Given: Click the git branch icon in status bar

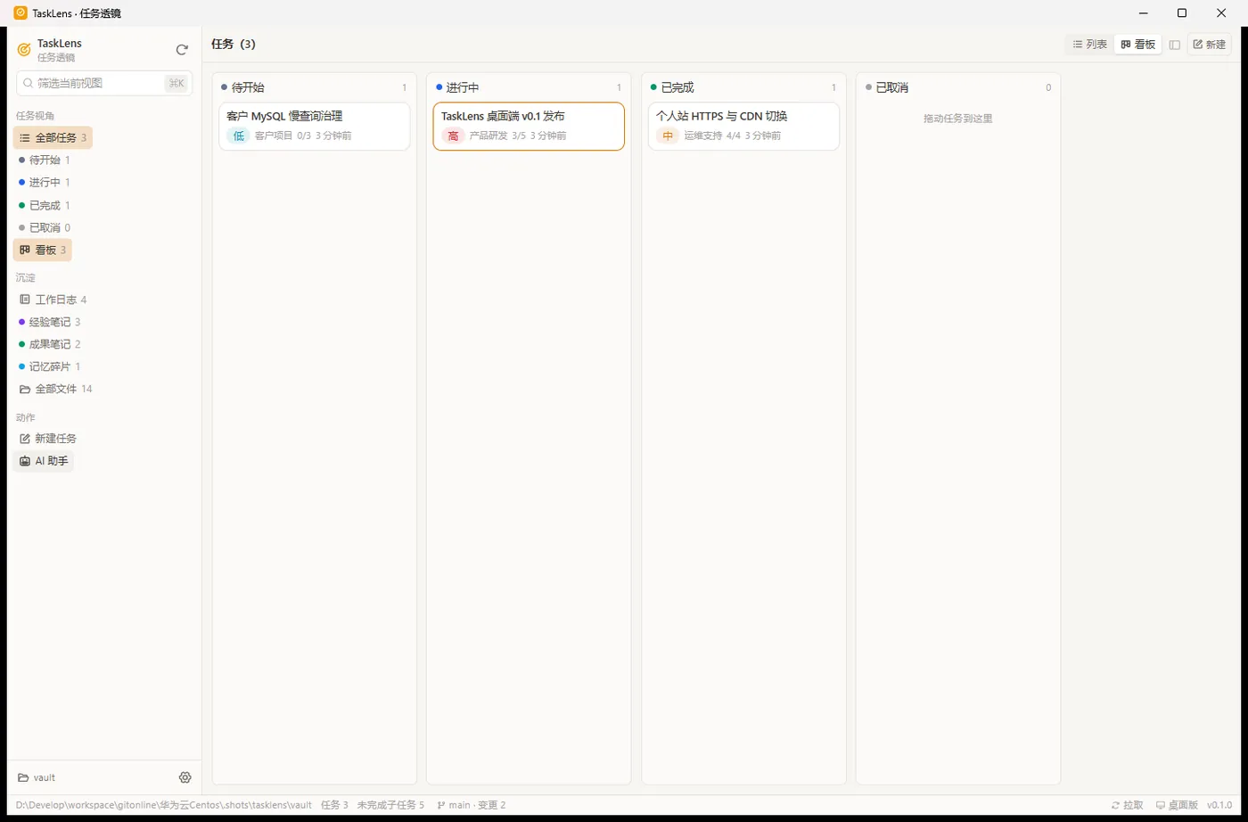Looking at the screenshot, I should click(440, 805).
